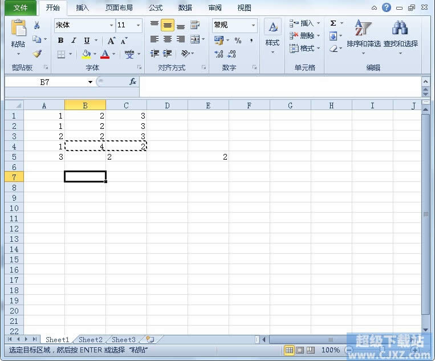
Task: Increase indent icon
Action: [x=168, y=53]
